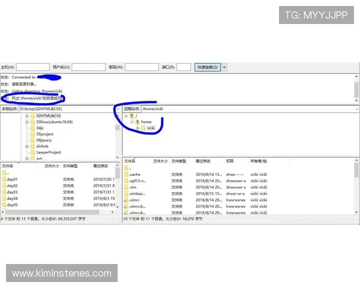This screenshot has height=288, width=360.
Task: Open the local site path dropdown
Action: click(116, 109)
